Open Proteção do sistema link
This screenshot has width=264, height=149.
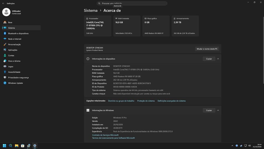[x=146, y=101]
